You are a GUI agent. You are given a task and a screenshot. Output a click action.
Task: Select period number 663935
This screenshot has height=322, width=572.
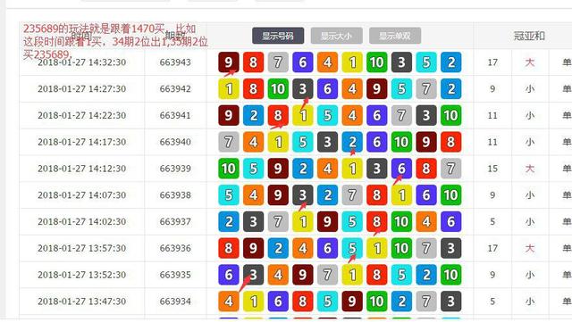[175, 275]
